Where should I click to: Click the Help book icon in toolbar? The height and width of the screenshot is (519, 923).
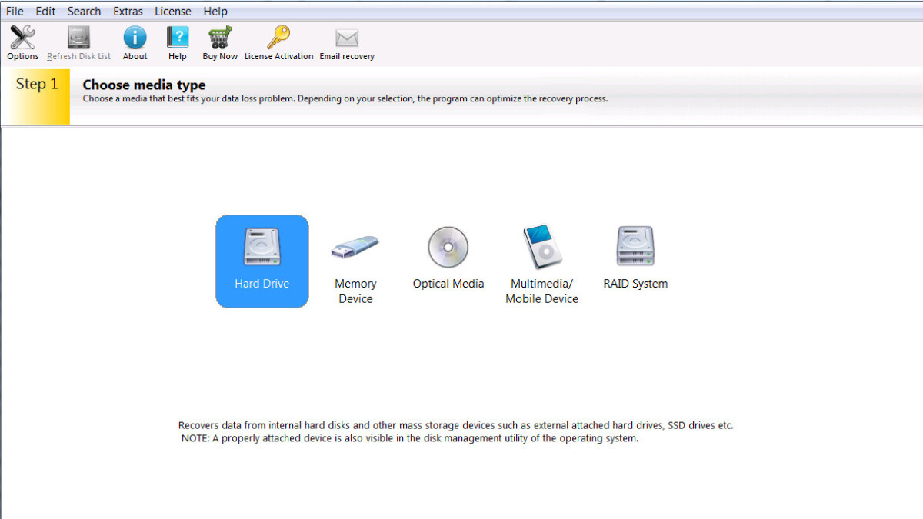pyautogui.click(x=178, y=38)
